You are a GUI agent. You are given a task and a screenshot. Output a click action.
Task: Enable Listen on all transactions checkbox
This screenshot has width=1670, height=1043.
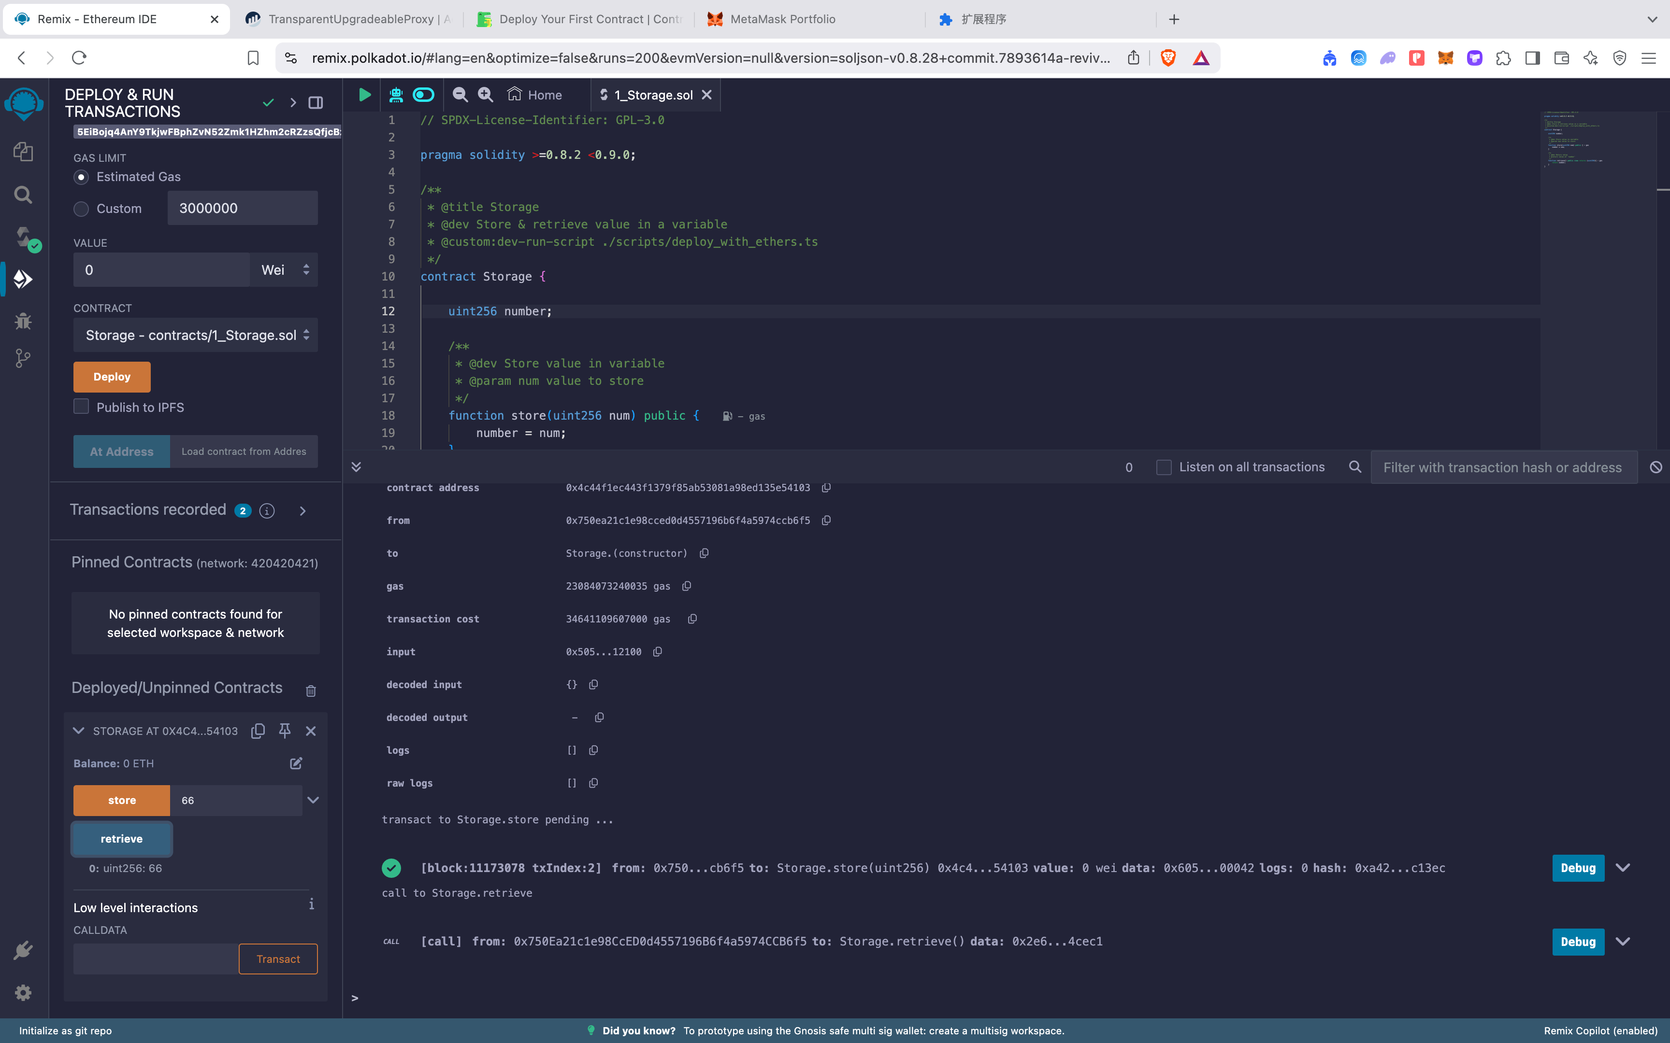click(x=1164, y=467)
